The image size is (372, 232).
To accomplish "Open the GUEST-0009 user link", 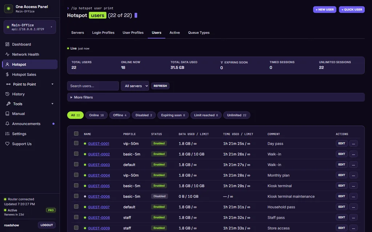I will [99, 228].
